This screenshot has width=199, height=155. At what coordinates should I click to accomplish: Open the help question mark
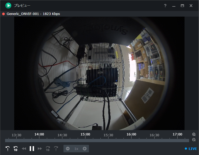165,6
